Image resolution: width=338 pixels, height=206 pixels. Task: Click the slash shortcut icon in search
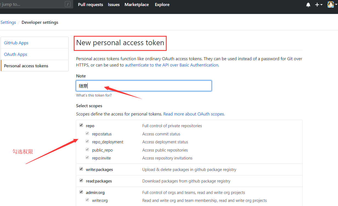click(68, 4)
